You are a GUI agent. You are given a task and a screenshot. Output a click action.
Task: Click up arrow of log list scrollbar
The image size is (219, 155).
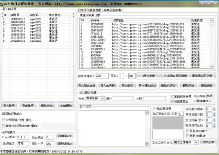[212, 20]
